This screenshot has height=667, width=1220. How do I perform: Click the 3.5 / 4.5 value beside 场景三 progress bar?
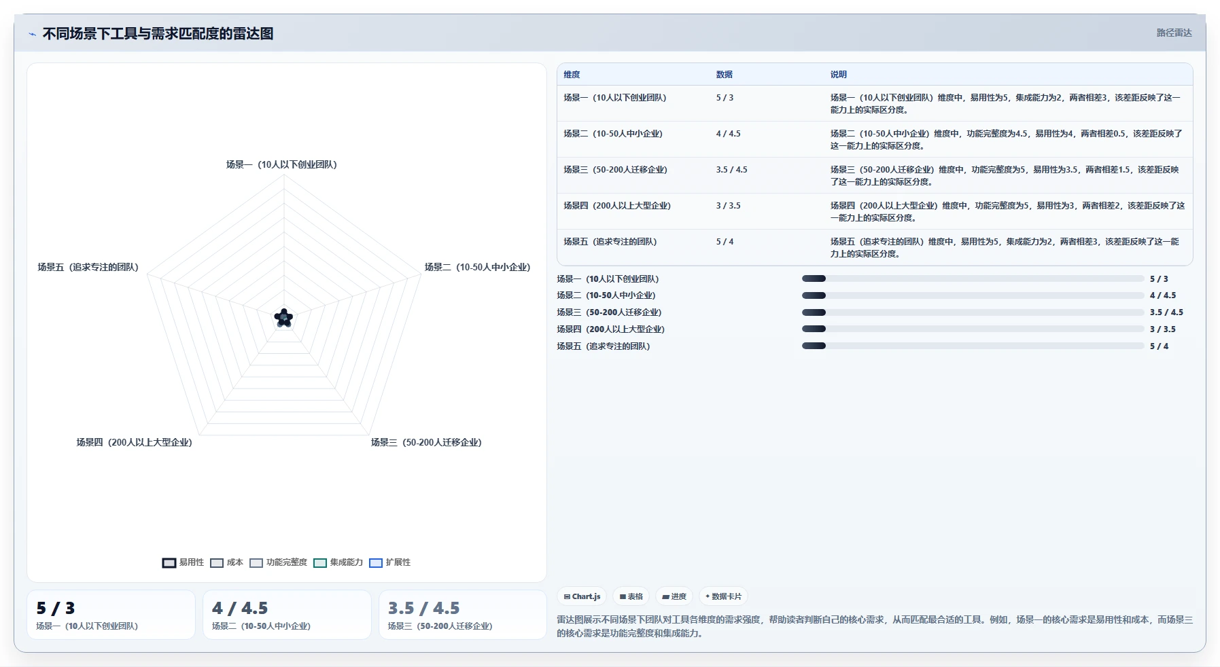[1166, 312]
